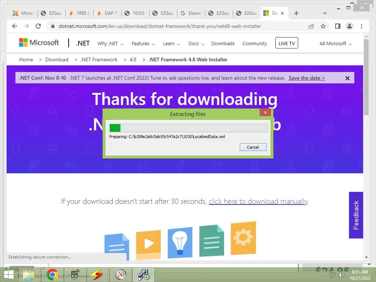The height and width of the screenshot is (282, 376).
Task: Open the Community nav item
Action: 255,44
